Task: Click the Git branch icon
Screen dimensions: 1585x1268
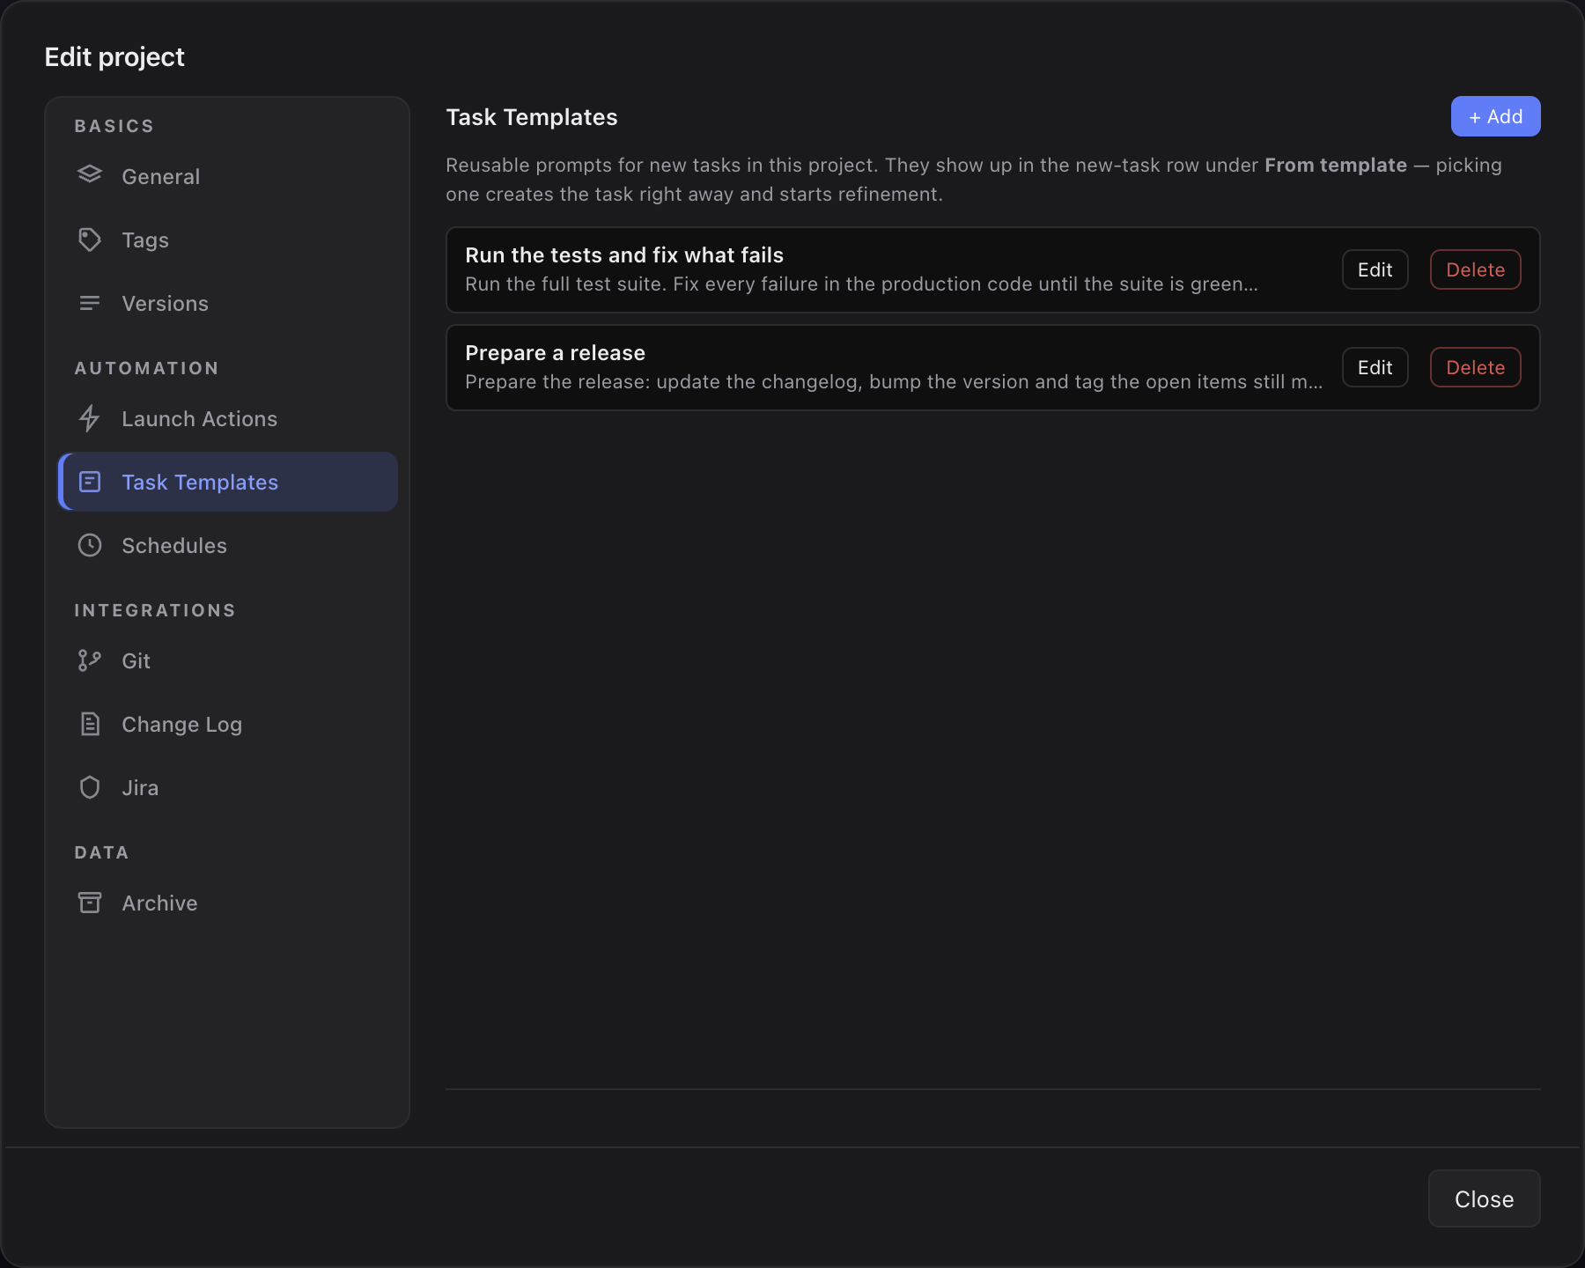Action: [x=90, y=660]
